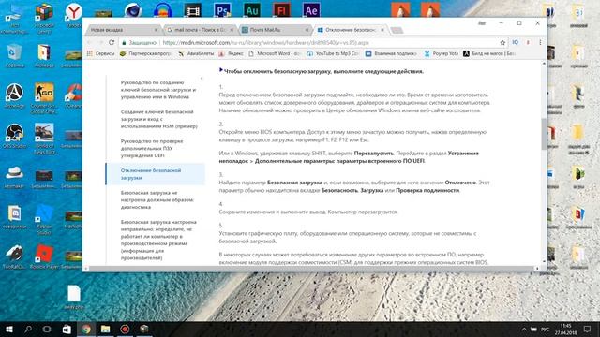Close the mail почта search tab

click(x=232, y=30)
